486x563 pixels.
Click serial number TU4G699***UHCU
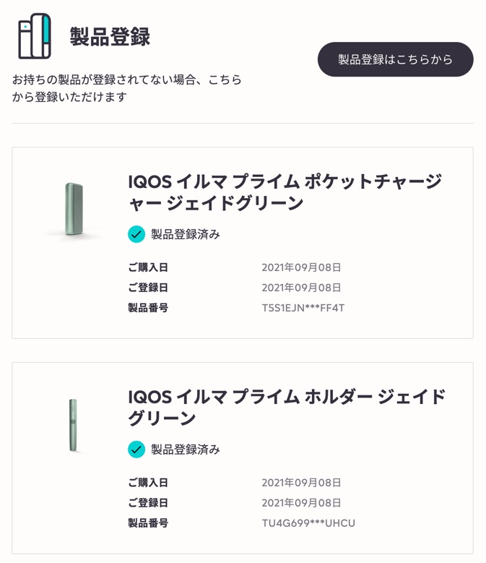[x=308, y=523]
